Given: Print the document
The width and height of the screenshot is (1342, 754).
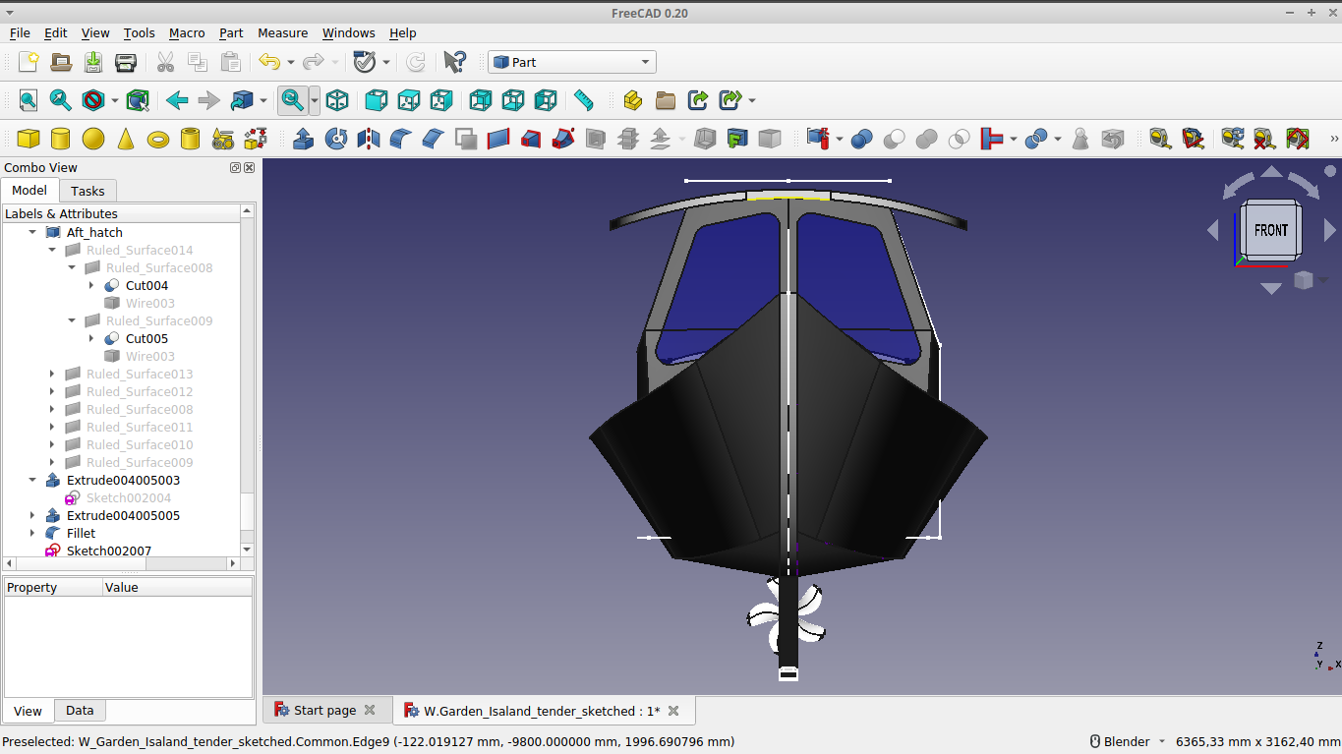Looking at the screenshot, I should (126, 62).
